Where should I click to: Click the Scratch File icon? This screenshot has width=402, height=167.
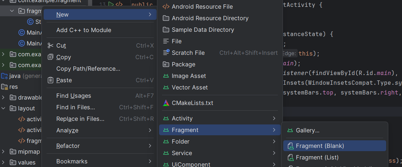pyautogui.click(x=166, y=53)
